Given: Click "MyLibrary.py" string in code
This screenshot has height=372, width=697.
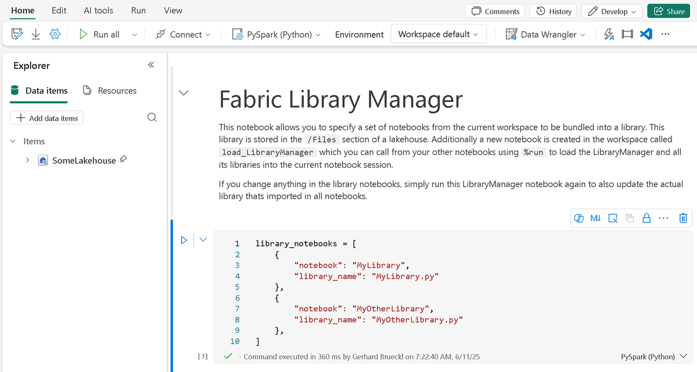Looking at the screenshot, I should (404, 276).
